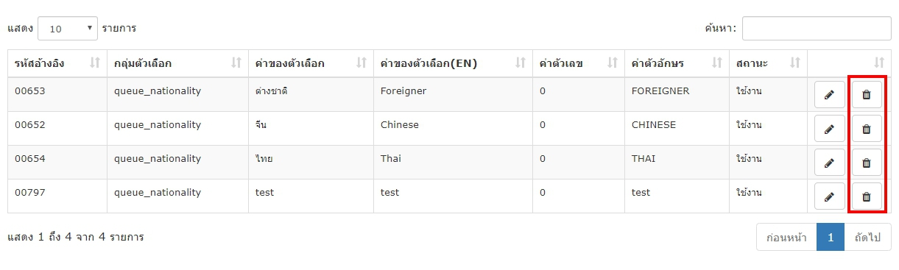Edit the test row 00797

(x=830, y=196)
